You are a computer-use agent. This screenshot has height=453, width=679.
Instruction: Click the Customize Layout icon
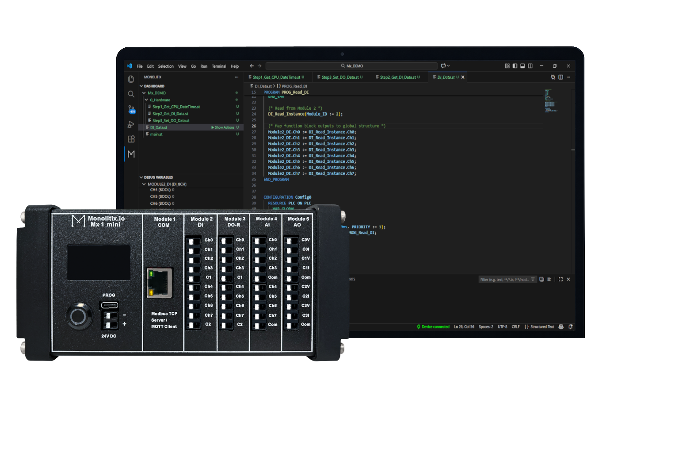point(507,66)
